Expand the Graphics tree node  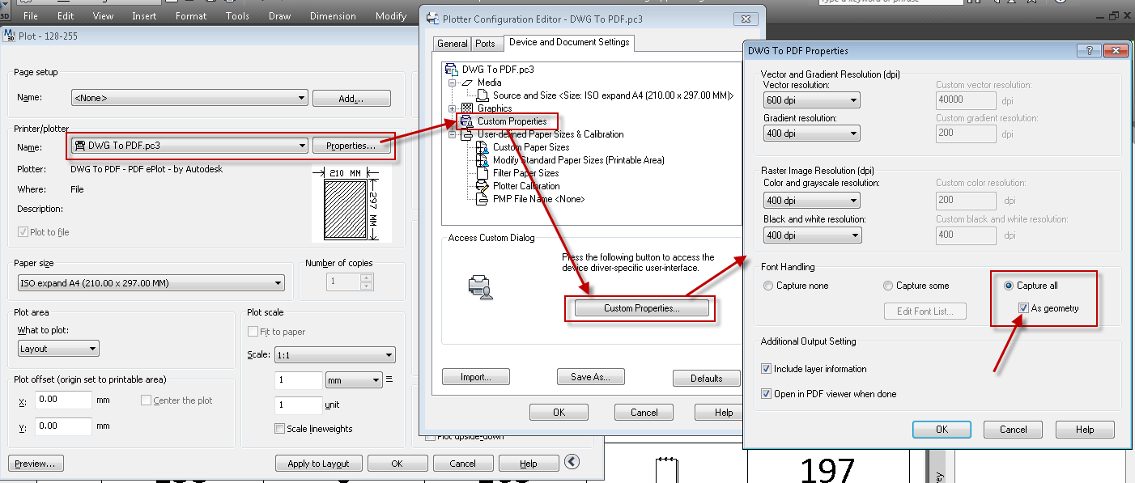tap(453, 108)
